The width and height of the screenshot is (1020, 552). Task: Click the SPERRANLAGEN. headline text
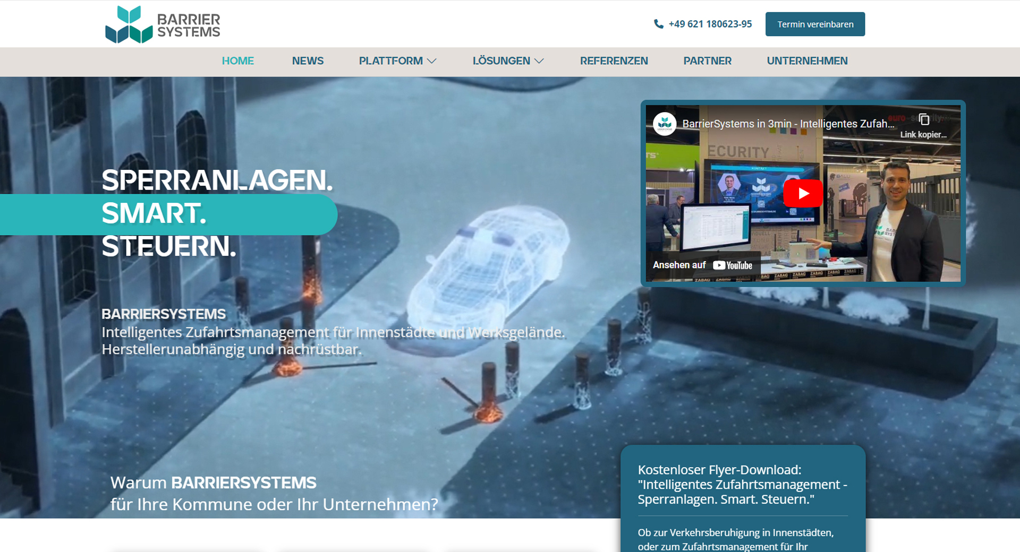coord(217,180)
